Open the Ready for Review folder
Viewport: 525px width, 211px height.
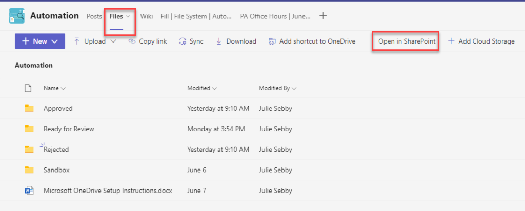(x=69, y=129)
